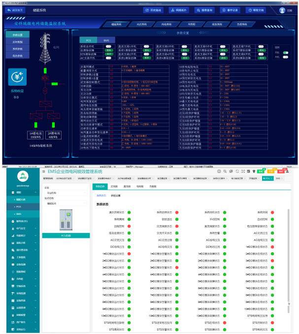Click the 返回首页 button
The image size is (299, 334).
(15, 10)
